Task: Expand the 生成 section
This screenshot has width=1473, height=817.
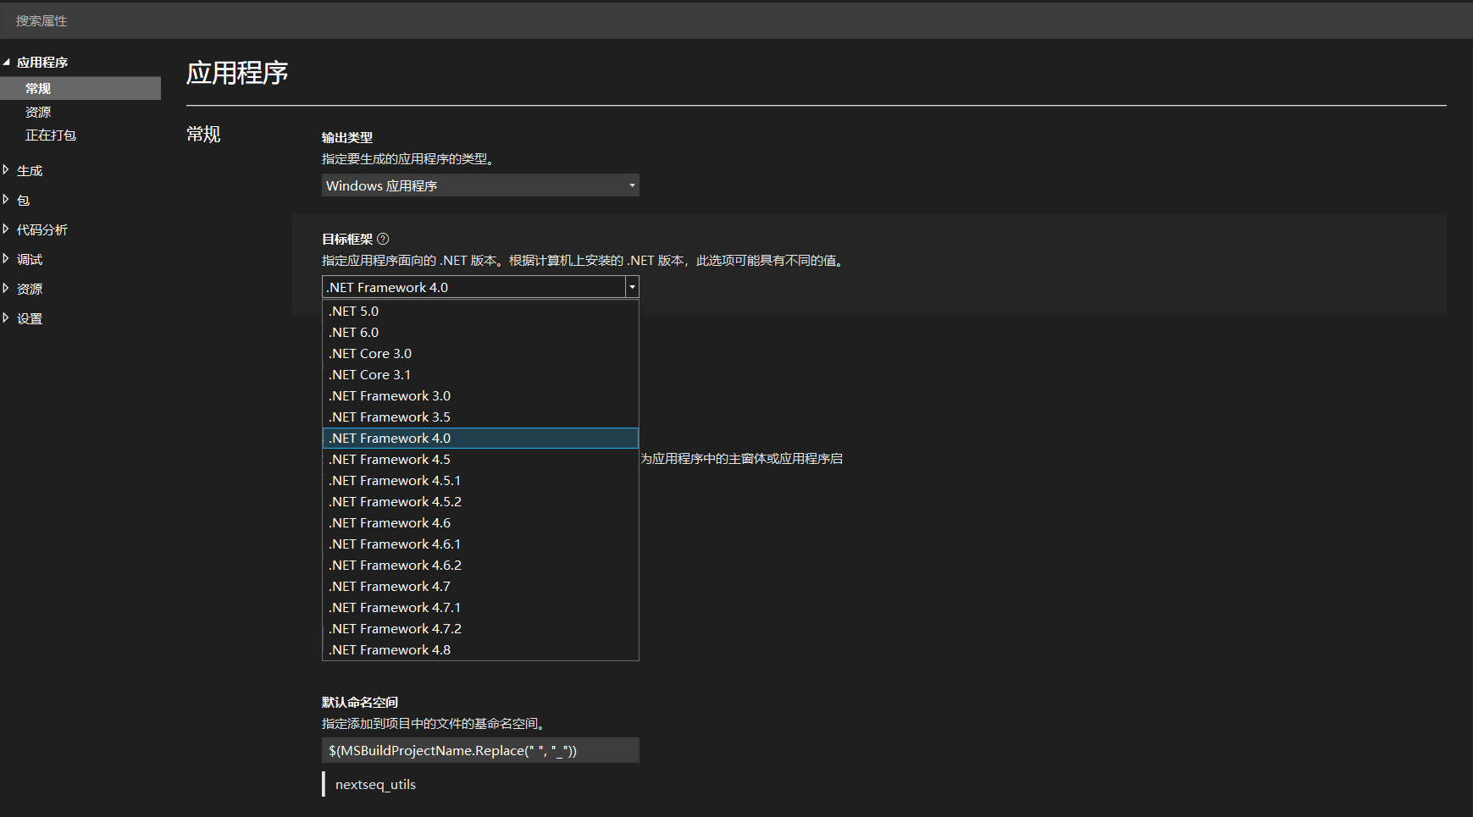Action: [6, 170]
